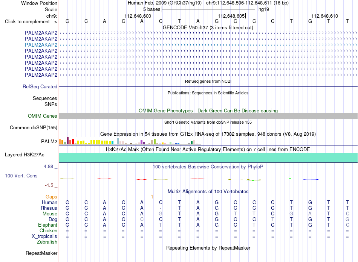Click the '5 bases' scale bar label

pyautogui.click(x=152, y=9)
